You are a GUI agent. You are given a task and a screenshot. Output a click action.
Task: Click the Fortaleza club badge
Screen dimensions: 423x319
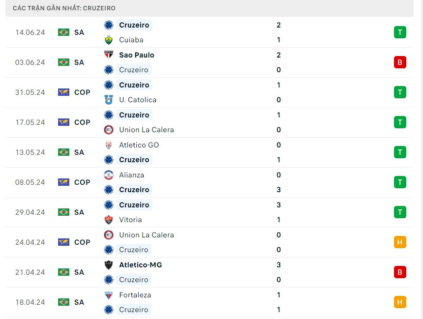tap(109, 295)
